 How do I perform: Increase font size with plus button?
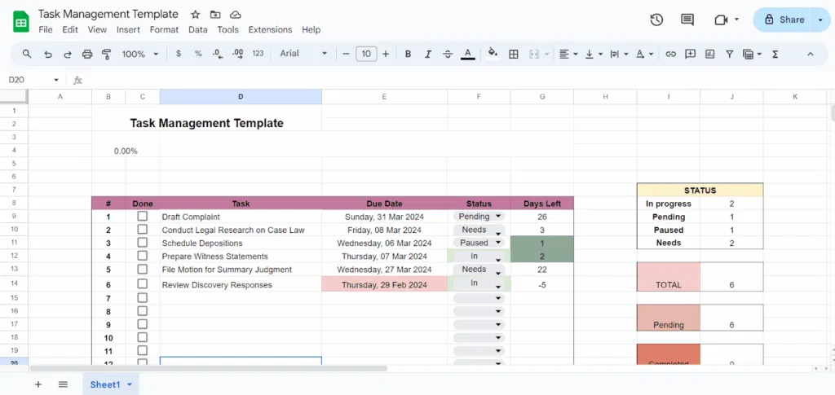click(x=386, y=54)
